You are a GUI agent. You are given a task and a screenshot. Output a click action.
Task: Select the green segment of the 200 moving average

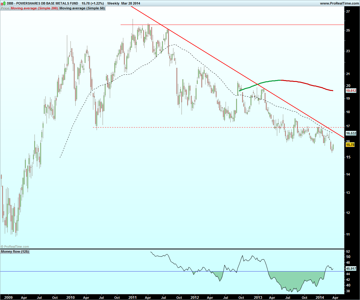click(259, 84)
